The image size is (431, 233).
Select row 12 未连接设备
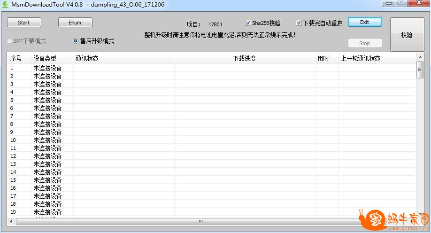(212, 155)
